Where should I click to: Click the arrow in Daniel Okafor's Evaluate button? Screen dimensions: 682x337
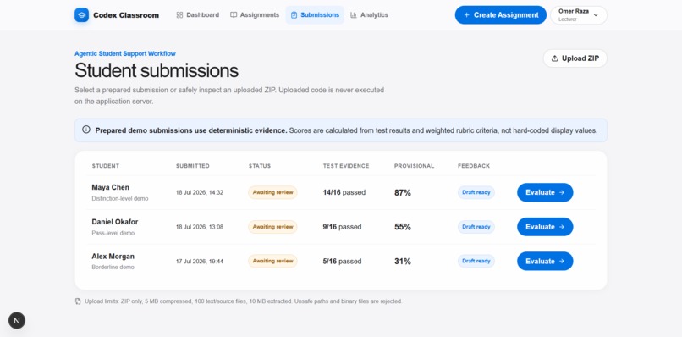coord(562,227)
